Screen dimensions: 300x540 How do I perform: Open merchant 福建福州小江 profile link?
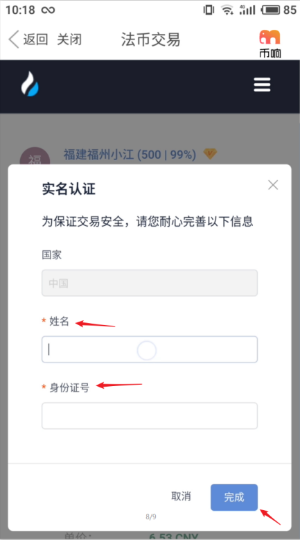pos(130,155)
